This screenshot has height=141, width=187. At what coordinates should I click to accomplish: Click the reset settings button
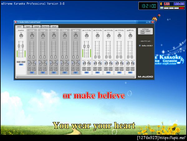point(143,33)
